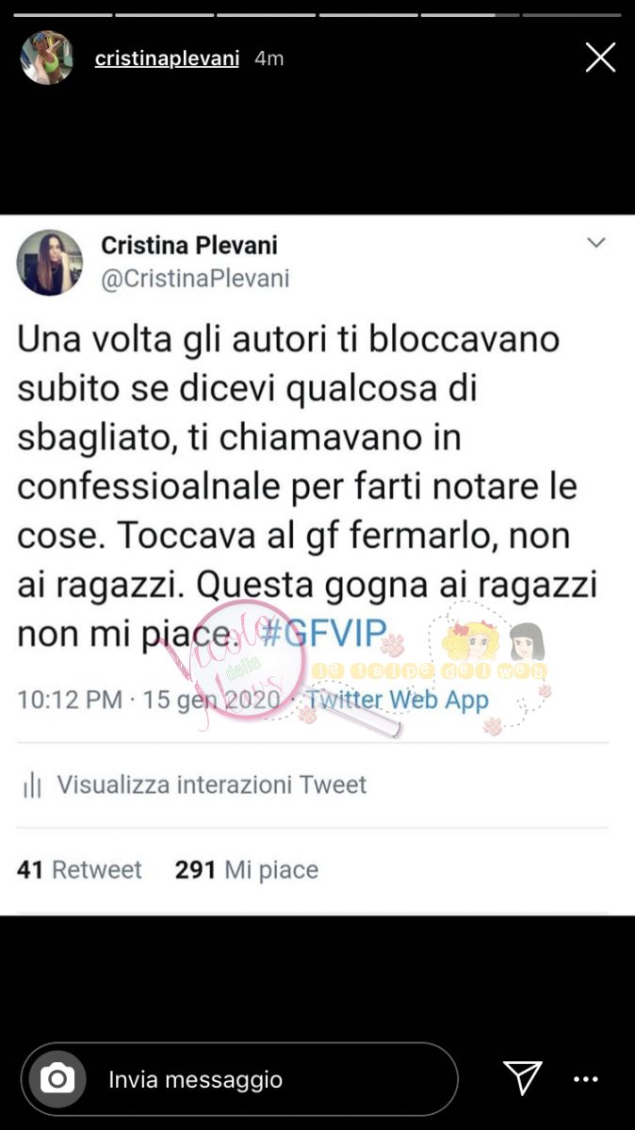Click the Cristina Plevani display name
This screenshot has width=635, height=1130.
pyautogui.click(x=189, y=246)
